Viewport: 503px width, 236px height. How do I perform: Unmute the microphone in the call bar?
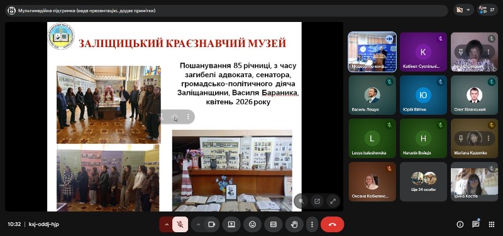(180, 225)
